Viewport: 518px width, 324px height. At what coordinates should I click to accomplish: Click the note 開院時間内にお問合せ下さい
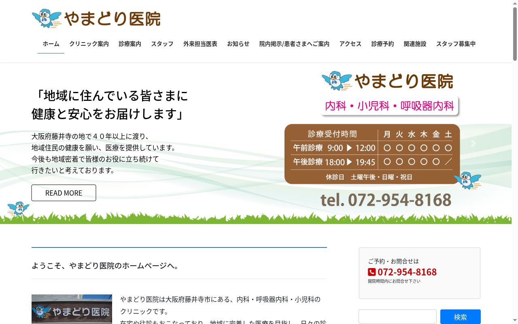click(394, 281)
